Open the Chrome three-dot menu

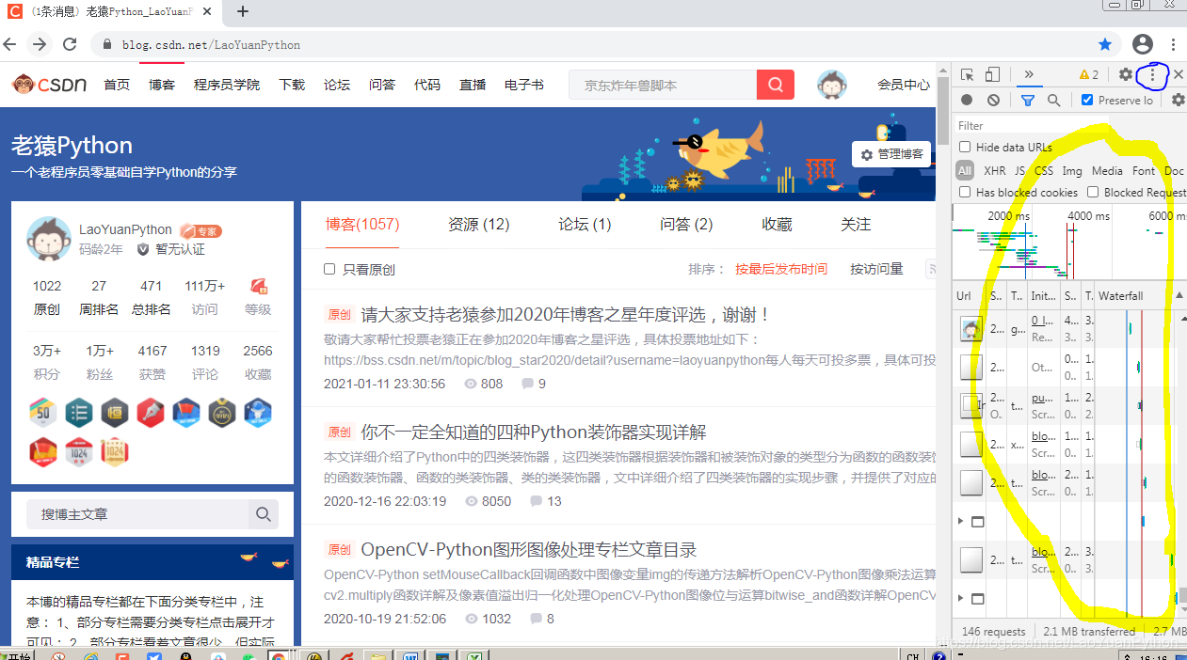[x=1173, y=44]
